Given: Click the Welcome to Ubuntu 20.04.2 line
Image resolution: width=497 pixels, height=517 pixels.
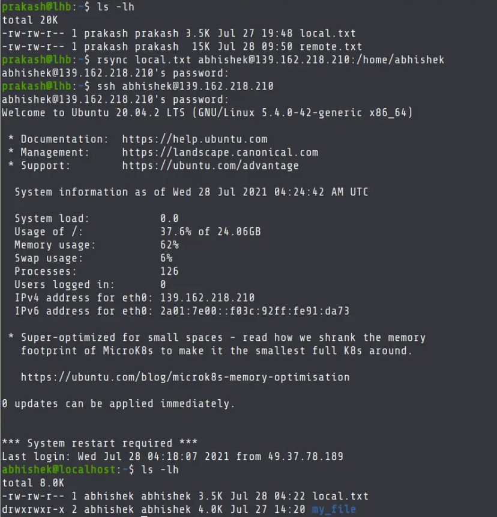Looking at the screenshot, I should click(207, 112).
